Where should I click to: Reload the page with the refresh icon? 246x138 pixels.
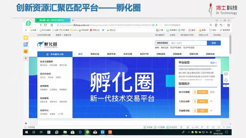click(x=46, y=25)
